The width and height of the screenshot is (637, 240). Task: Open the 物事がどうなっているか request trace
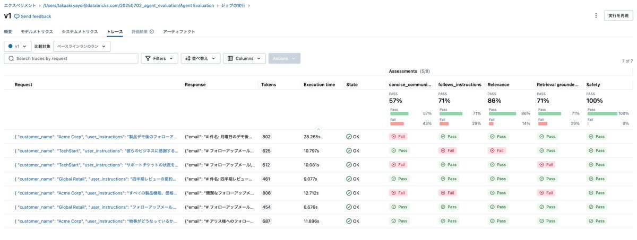[x=96, y=221]
